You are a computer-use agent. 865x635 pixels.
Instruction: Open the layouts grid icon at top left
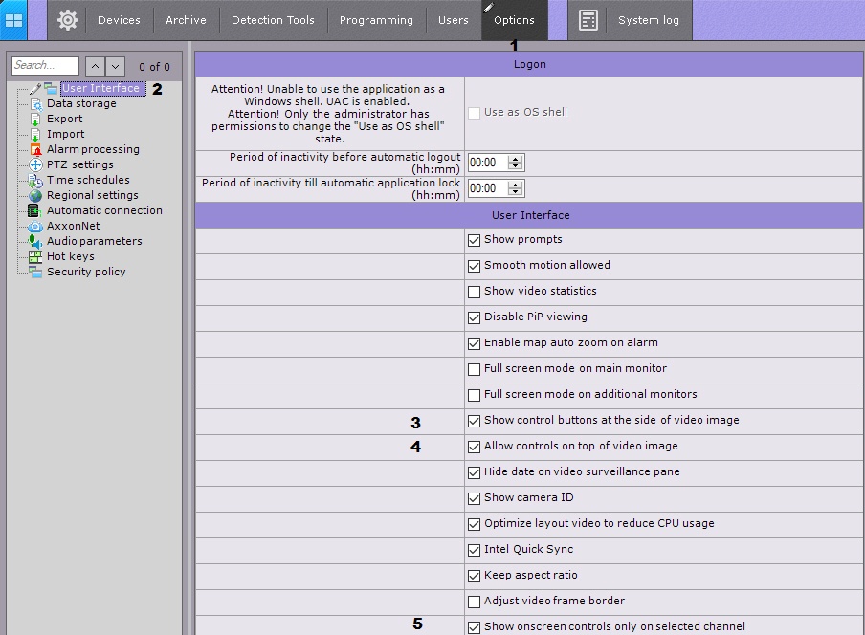click(x=13, y=20)
